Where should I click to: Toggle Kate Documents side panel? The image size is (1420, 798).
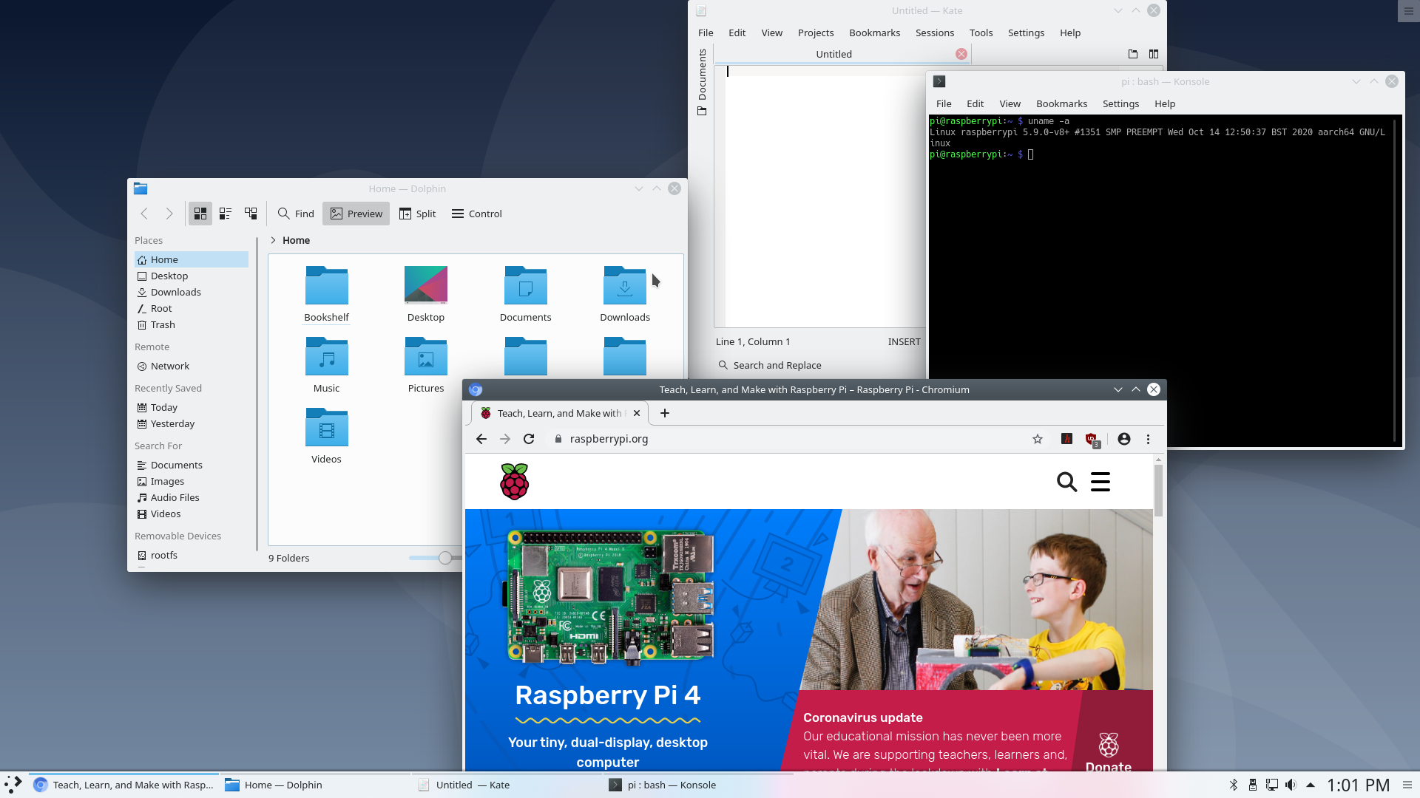pos(702,82)
